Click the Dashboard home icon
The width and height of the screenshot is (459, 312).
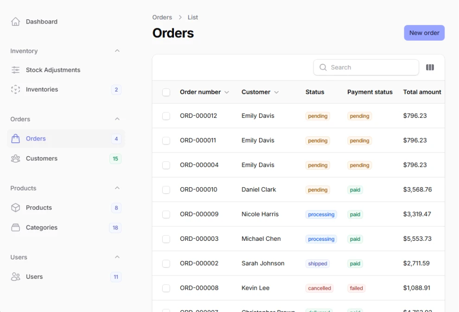pyautogui.click(x=15, y=22)
